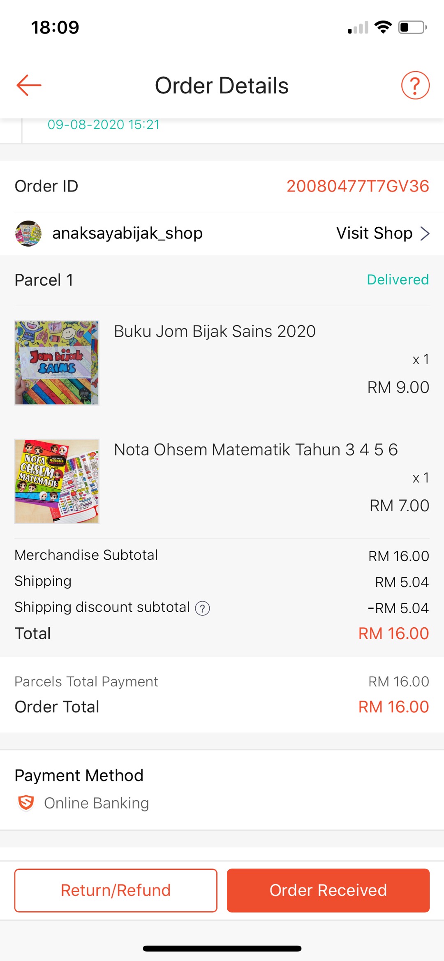Tap the battery status icon

click(412, 28)
